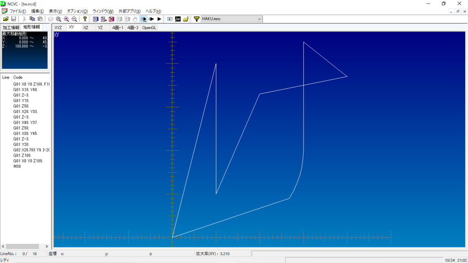Image resolution: width=468 pixels, height=263 pixels.
Task: Open the 4面-2 view tab
Action: click(x=133, y=28)
